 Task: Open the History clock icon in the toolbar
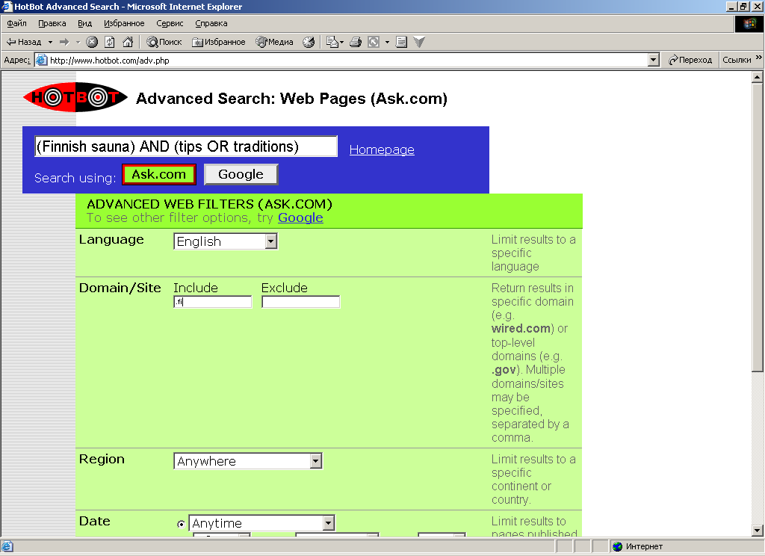click(309, 42)
